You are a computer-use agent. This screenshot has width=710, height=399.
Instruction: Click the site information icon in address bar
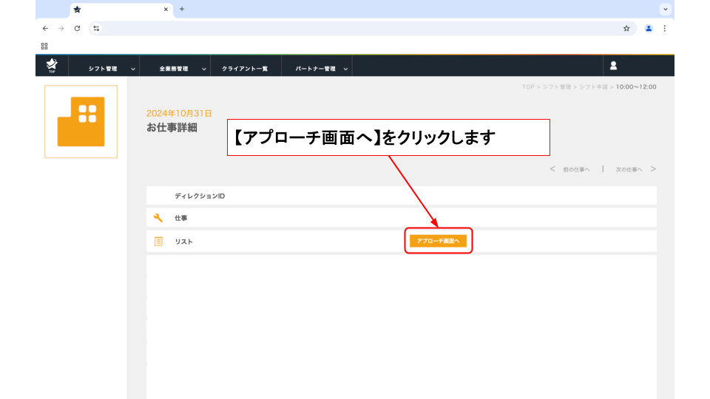coord(96,28)
